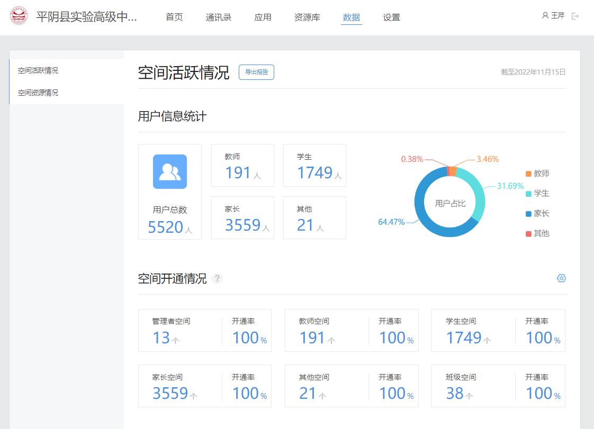Click the question mark help icon
This screenshot has height=429, width=594.
(217, 279)
